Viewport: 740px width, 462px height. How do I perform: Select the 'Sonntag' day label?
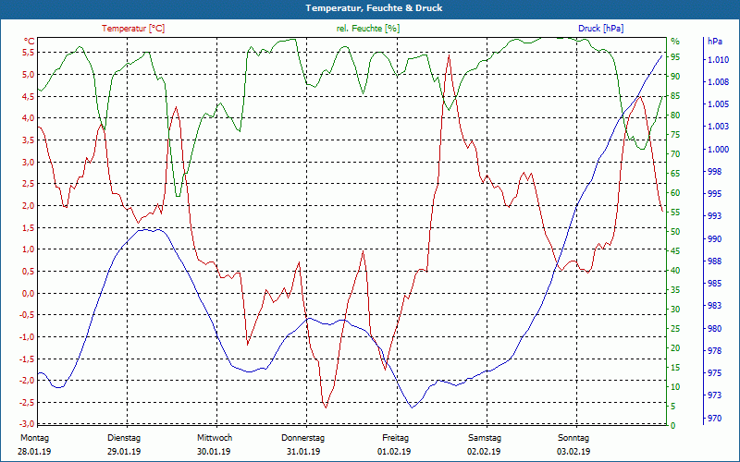coord(573,438)
